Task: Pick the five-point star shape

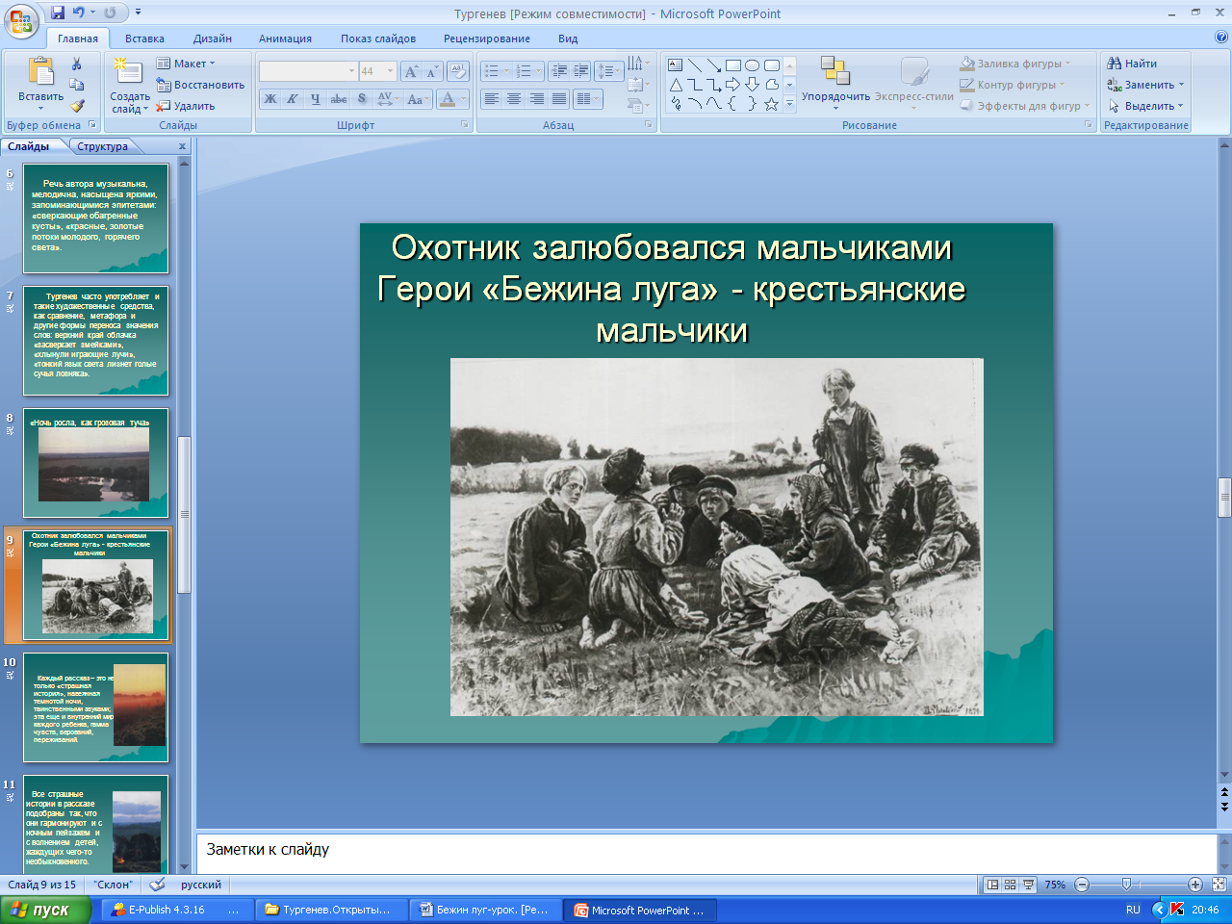Action: (x=772, y=104)
